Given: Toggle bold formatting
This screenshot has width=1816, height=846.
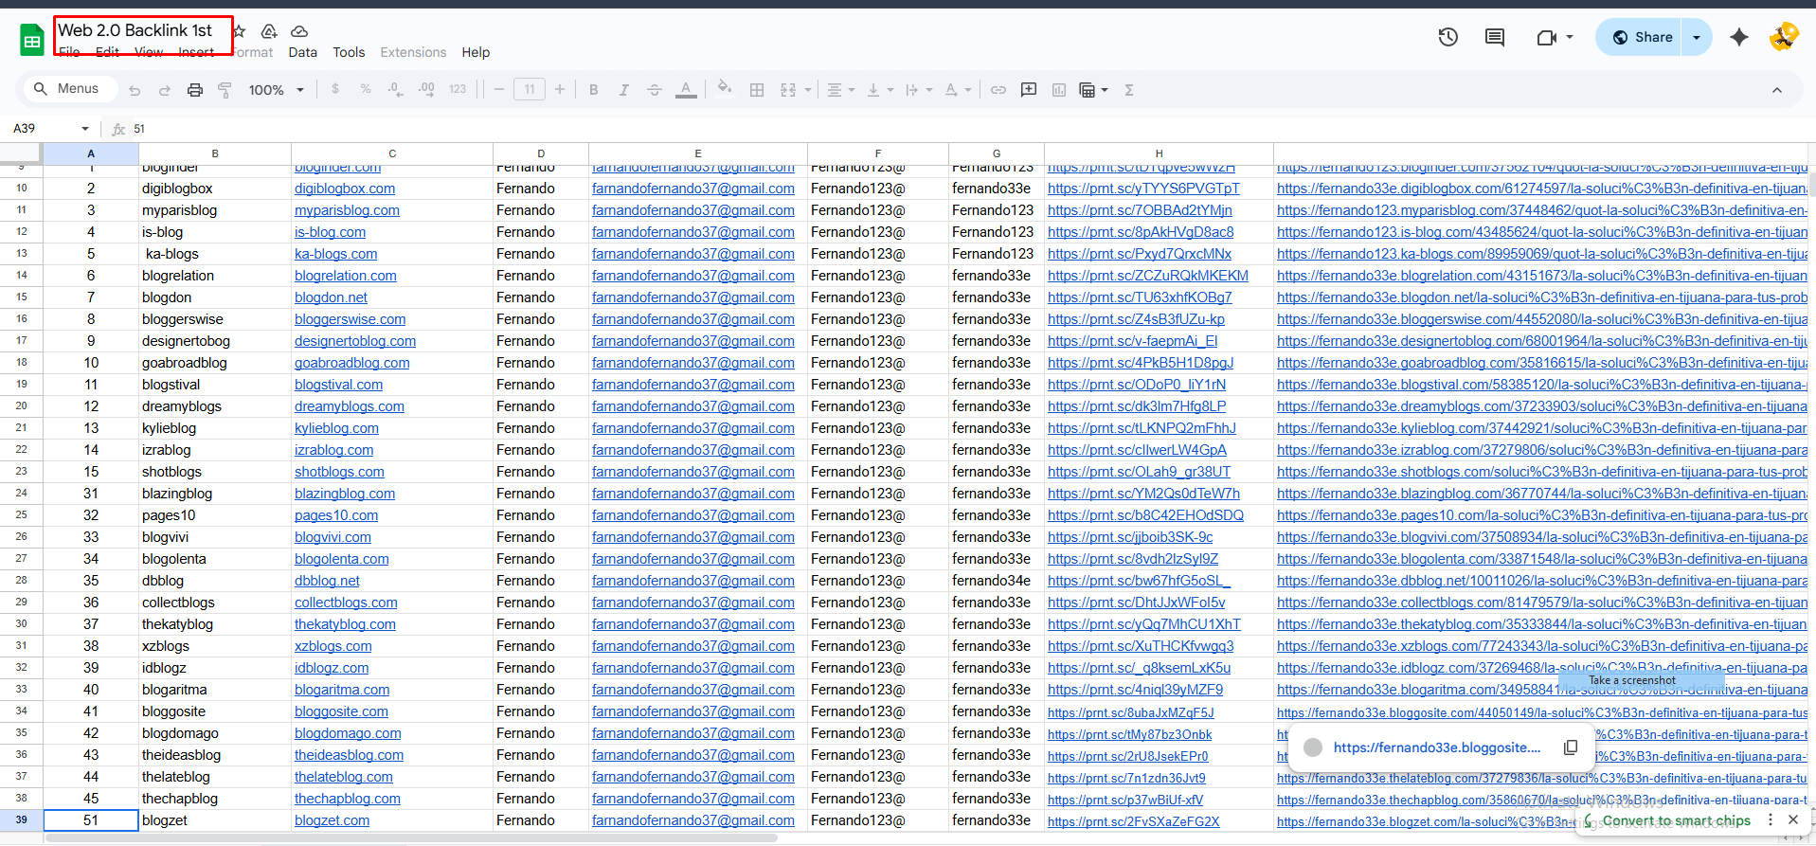Looking at the screenshot, I should (594, 90).
